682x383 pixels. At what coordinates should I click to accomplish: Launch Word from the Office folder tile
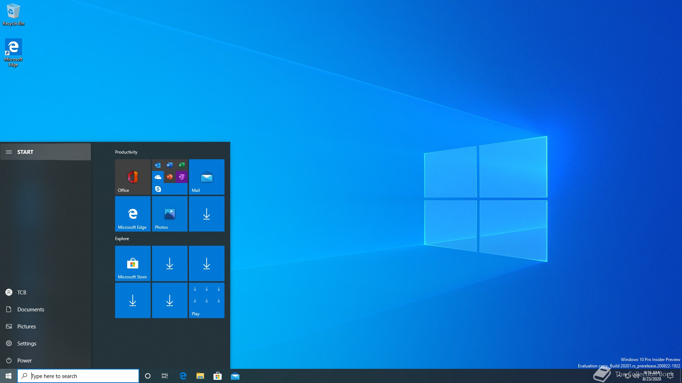(x=170, y=165)
